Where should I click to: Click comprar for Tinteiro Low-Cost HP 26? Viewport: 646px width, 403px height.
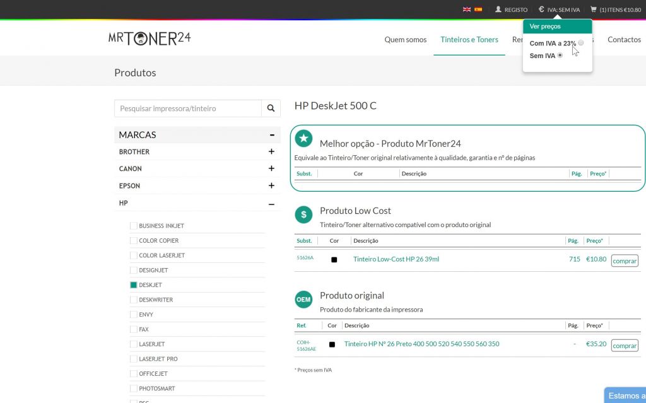625,261
